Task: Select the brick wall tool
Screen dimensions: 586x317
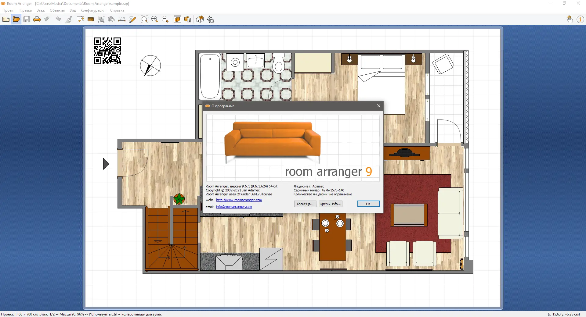Action: tap(91, 20)
